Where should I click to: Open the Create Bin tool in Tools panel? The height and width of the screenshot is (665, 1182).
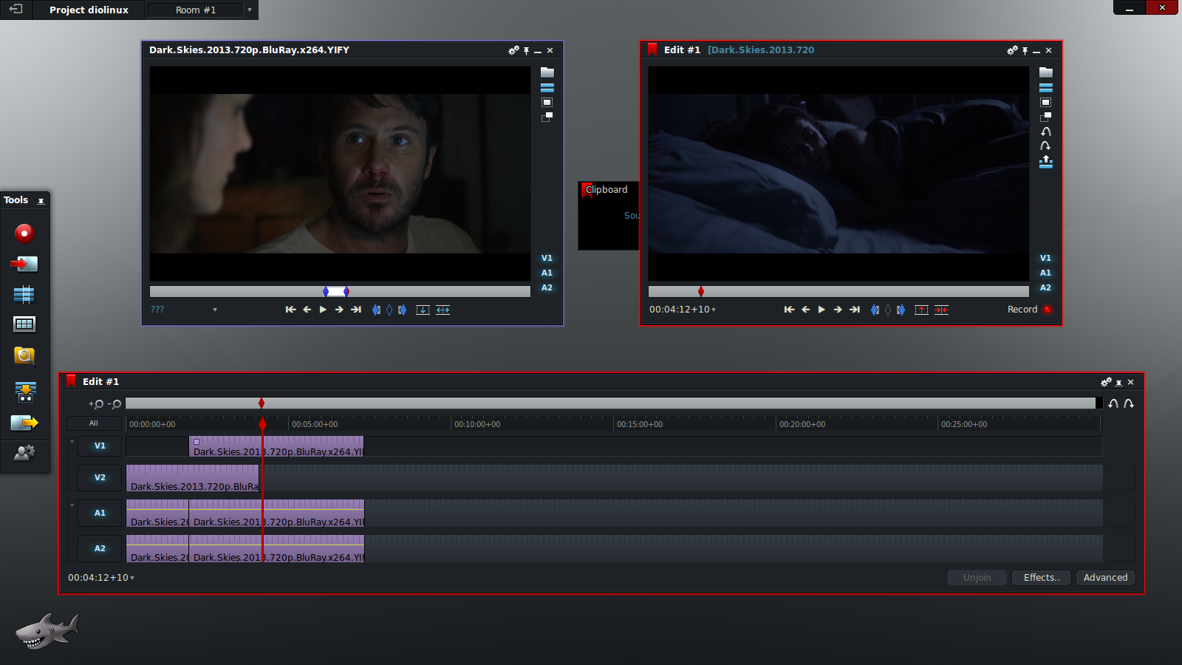[24, 324]
